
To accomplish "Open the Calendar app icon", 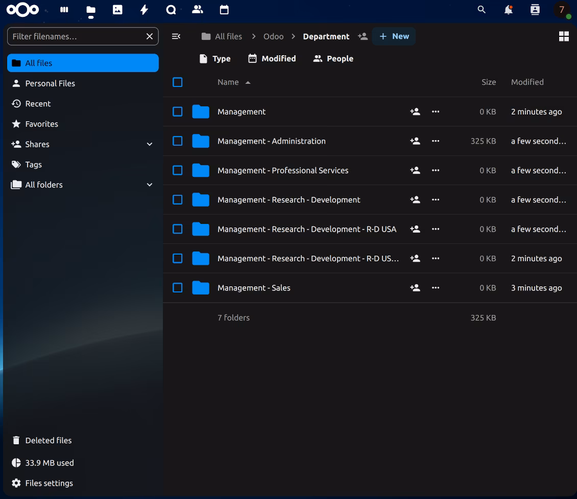I will pos(224,10).
